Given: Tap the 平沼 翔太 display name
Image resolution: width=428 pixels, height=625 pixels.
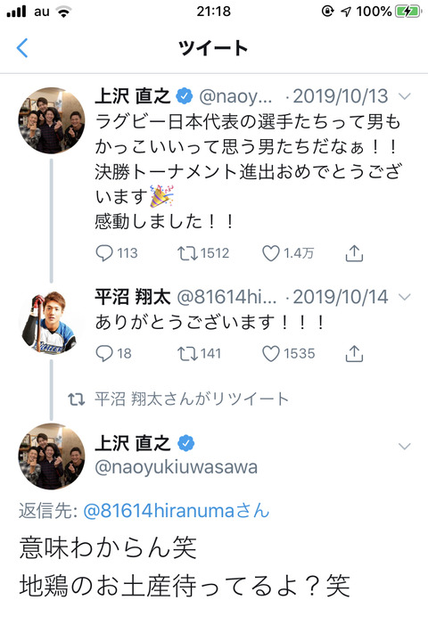Looking at the screenshot, I should coord(133,297).
